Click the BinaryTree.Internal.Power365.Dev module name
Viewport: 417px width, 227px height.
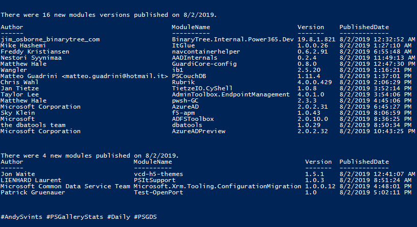point(233,40)
